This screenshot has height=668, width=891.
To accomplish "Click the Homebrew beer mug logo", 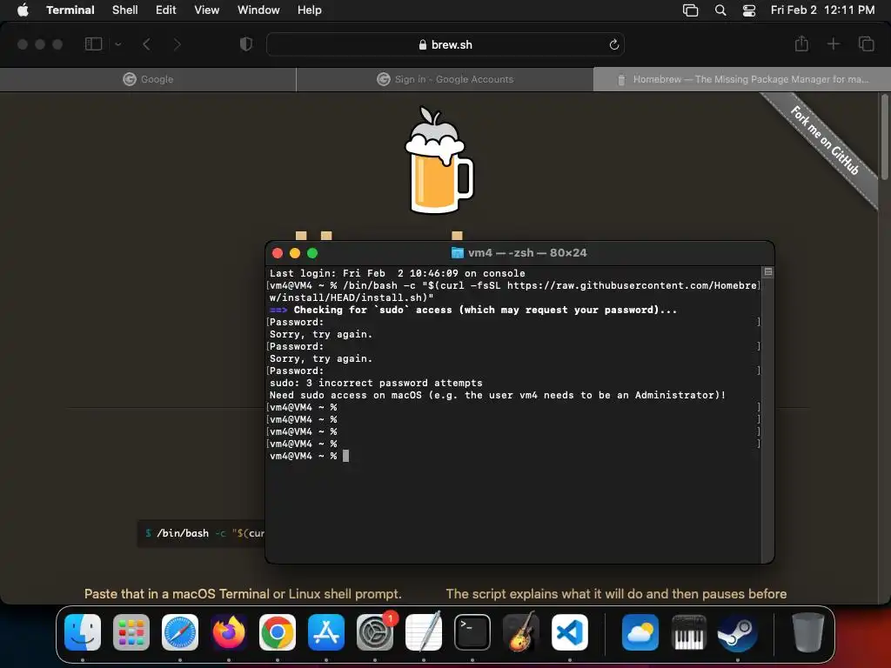I will (x=439, y=160).
